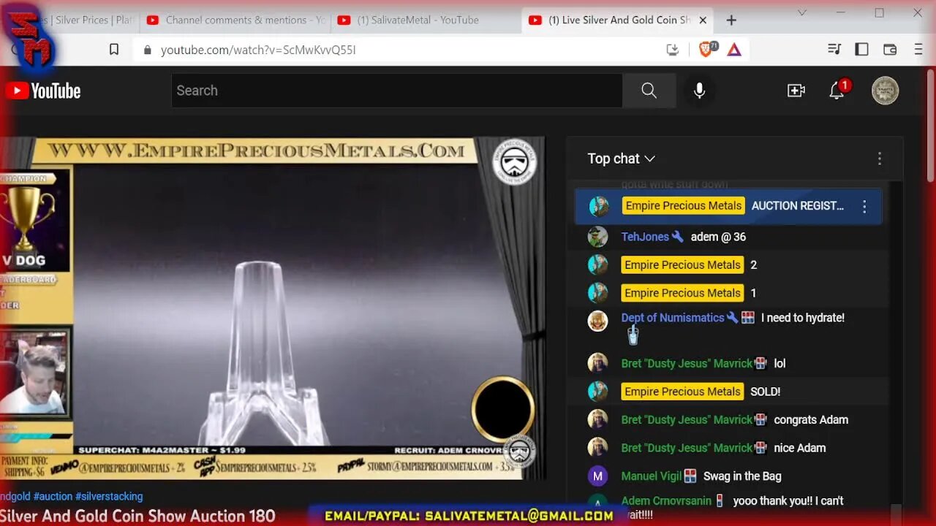The width and height of the screenshot is (936, 526).
Task: Click Dept of Numismatics avatar
Action: 598,321
